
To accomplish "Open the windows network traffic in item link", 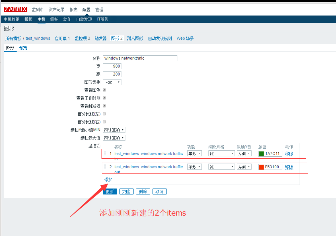I will 149,156.
